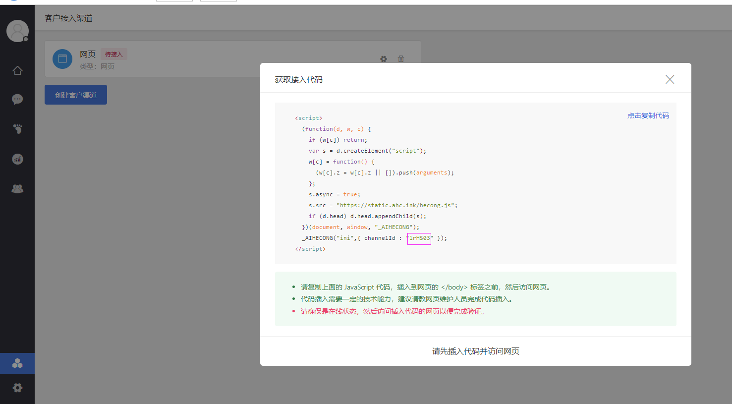
Task: Open the statistics chart icon in sidebar
Action: (x=17, y=159)
